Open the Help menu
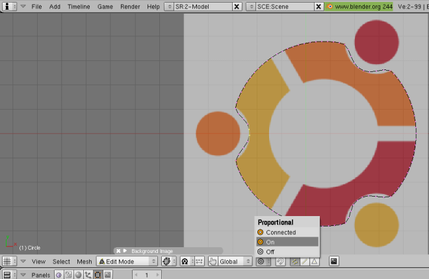429x279 pixels. pyautogui.click(x=153, y=6)
